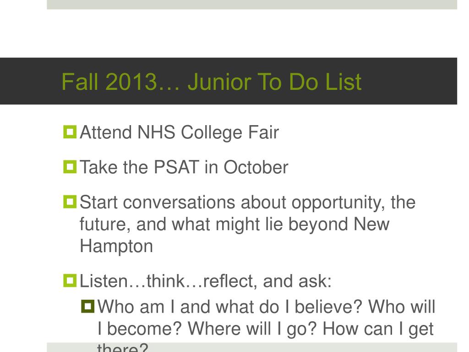Click the word Hampton

pos(116,247)
